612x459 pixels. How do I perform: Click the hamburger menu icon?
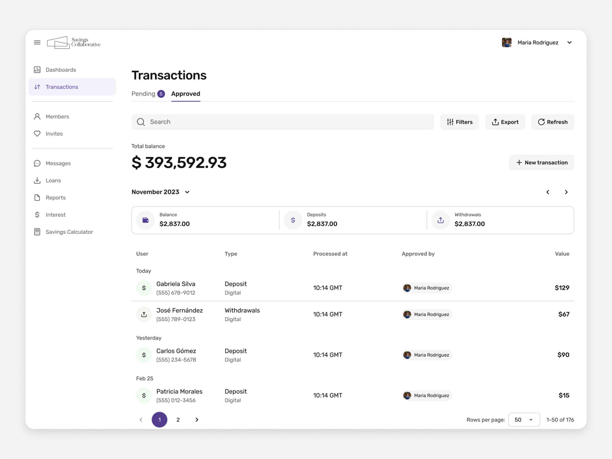[x=37, y=42]
